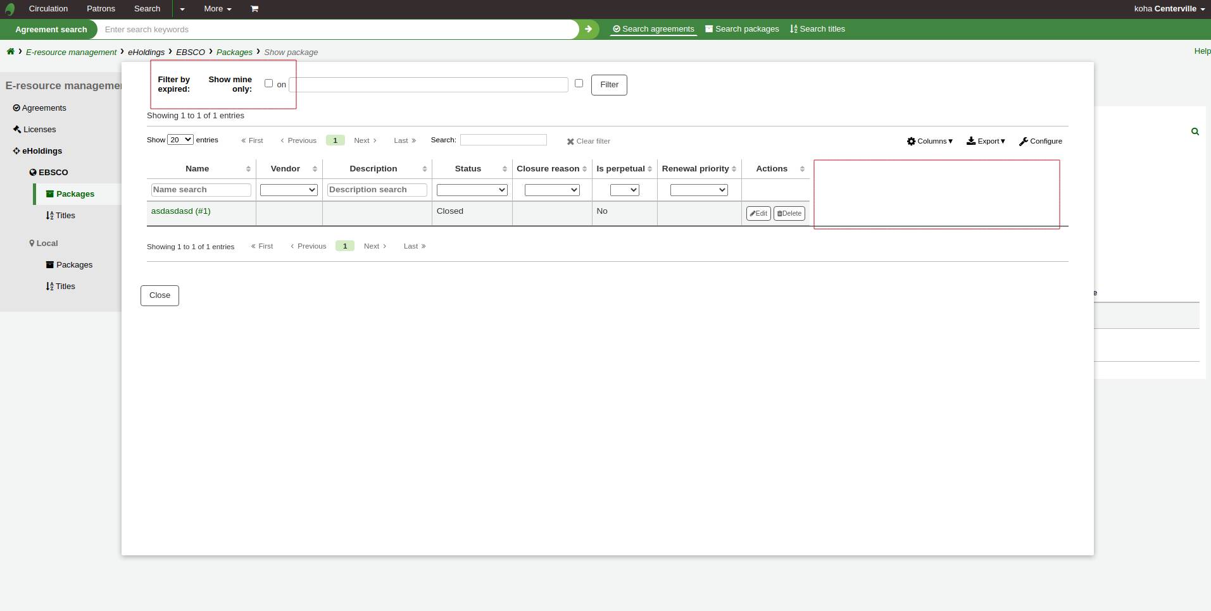Open the asdasdasd (#1) agreement link
This screenshot has height=611, width=1211.
[180, 211]
